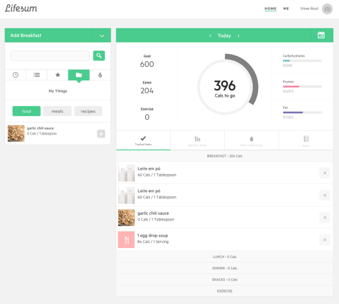Click the My Things heading

tap(58, 91)
